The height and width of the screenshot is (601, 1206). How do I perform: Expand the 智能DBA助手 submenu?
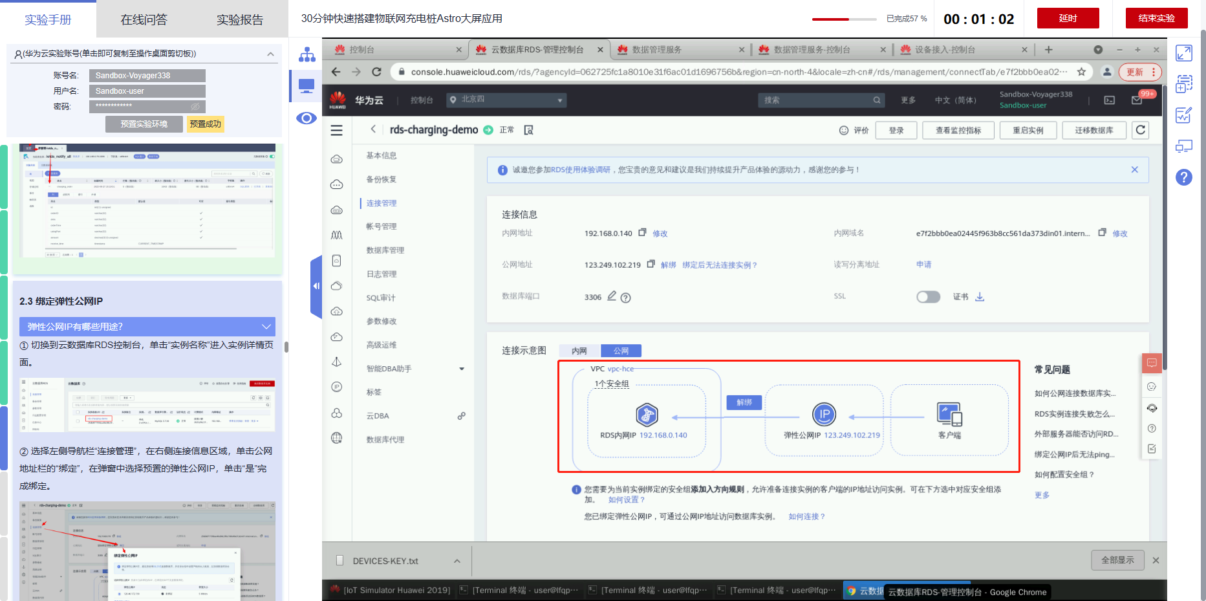(462, 369)
